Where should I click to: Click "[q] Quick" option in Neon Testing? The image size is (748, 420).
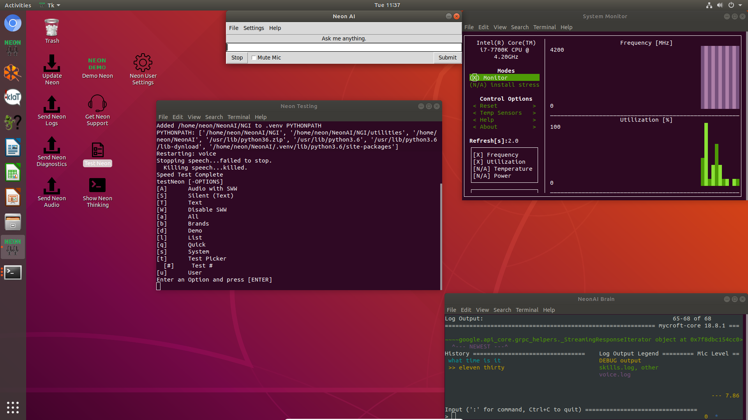(x=181, y=245)
